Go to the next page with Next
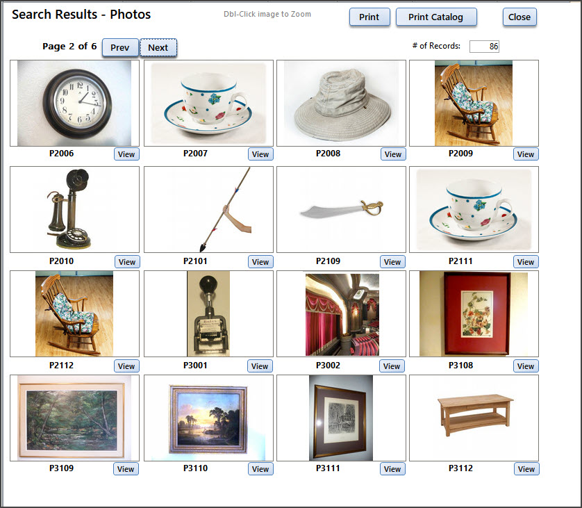 [x=158, y=47]
